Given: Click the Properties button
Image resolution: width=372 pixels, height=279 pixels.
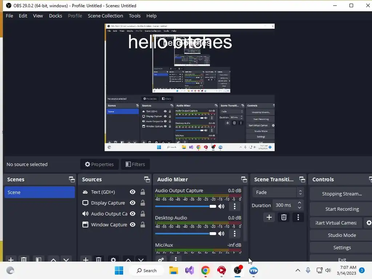Looking at the screenshot, I should 100,164.
